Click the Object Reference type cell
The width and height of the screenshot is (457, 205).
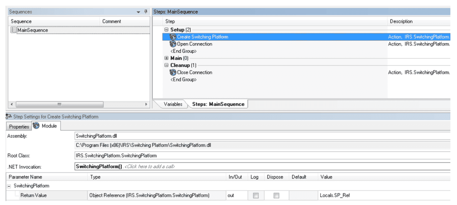(157, 195)
